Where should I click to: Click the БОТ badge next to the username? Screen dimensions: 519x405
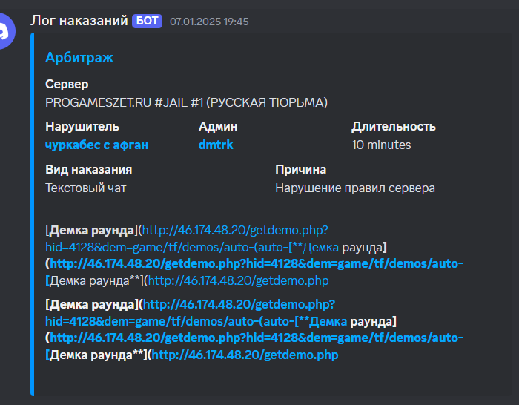pyautogui.click(x=147, y=21)
